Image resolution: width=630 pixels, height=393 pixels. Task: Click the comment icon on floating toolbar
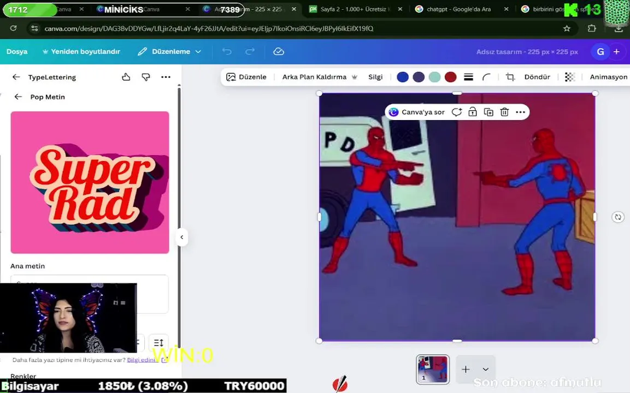click(x=456, y=112)
